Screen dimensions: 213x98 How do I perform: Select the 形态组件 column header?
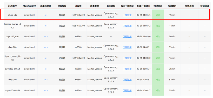12,6
